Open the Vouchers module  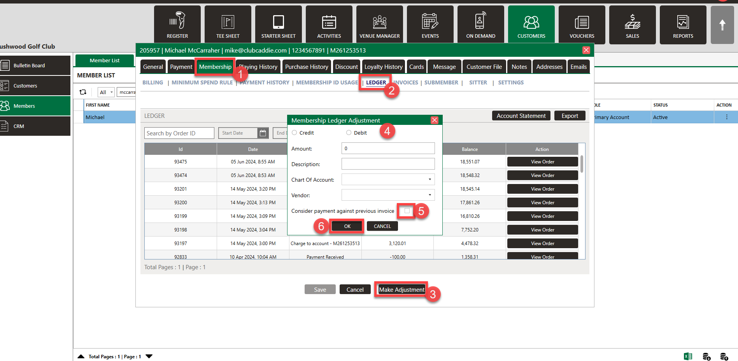(x=582, y=25)
